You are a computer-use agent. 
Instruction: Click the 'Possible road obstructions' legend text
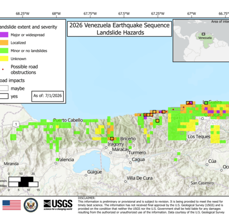pos(24,69)
